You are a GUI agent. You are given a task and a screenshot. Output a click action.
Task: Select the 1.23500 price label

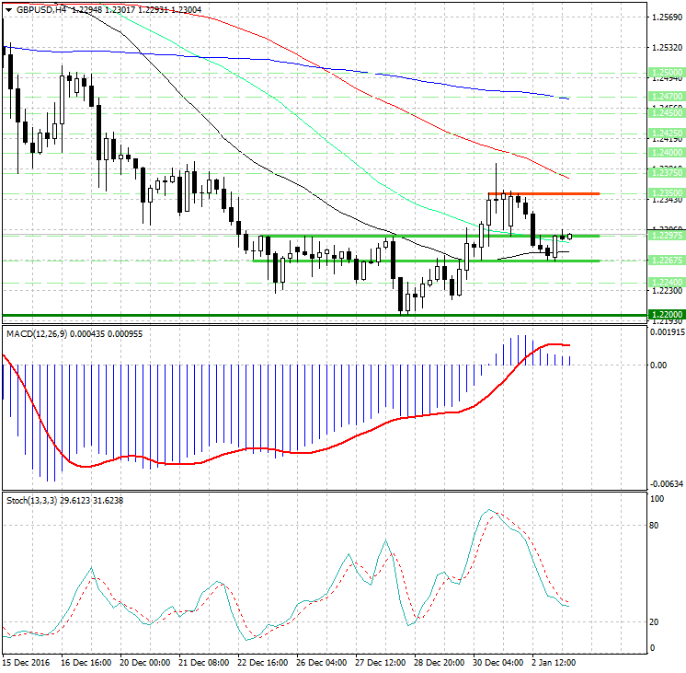pos(665,192)
